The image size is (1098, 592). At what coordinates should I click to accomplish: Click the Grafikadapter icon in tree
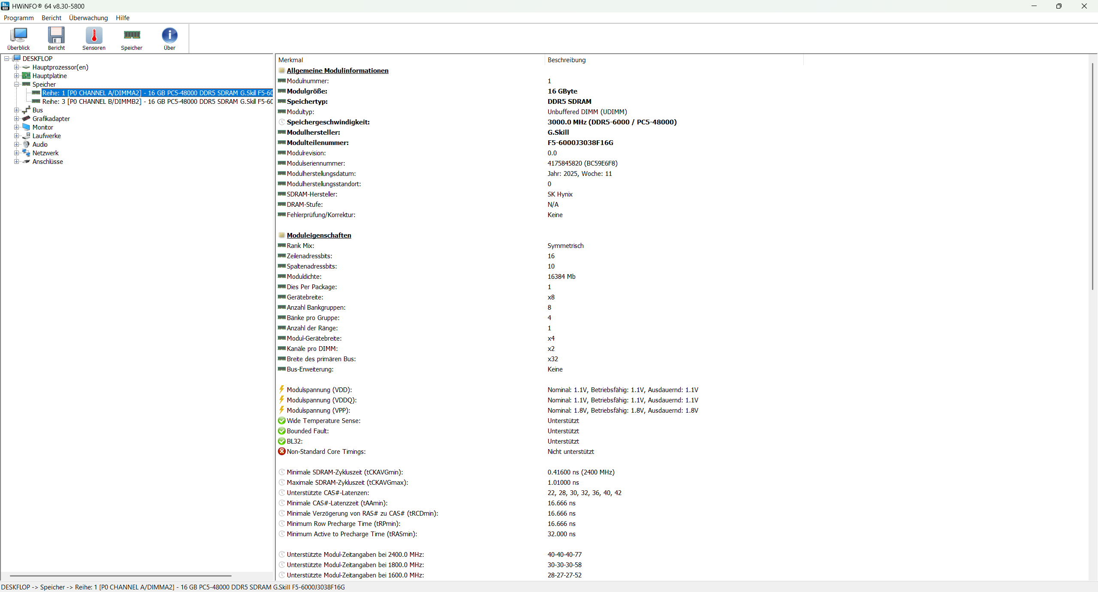tap(26, 119)
